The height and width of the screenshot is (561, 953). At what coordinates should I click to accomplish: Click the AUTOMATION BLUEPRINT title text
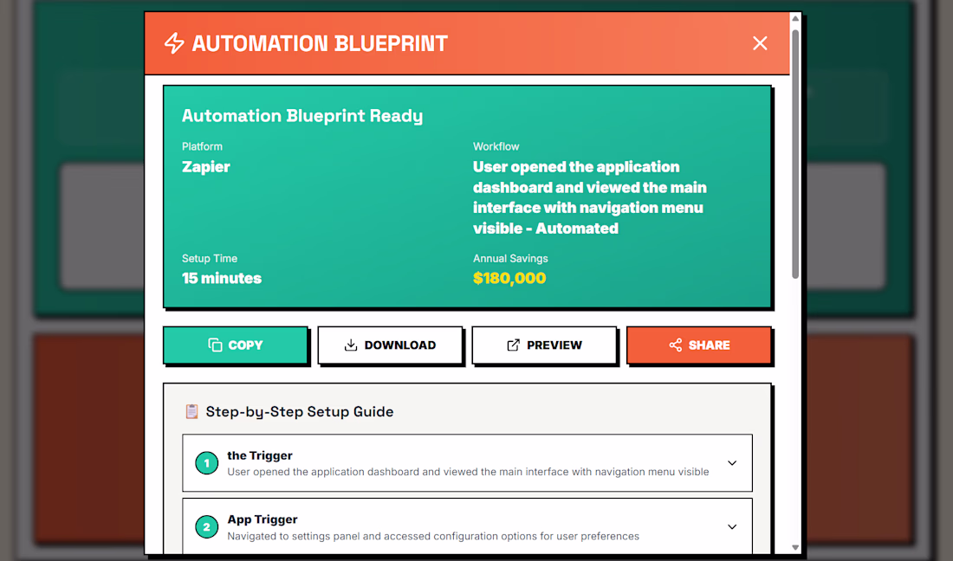(320, 43)
